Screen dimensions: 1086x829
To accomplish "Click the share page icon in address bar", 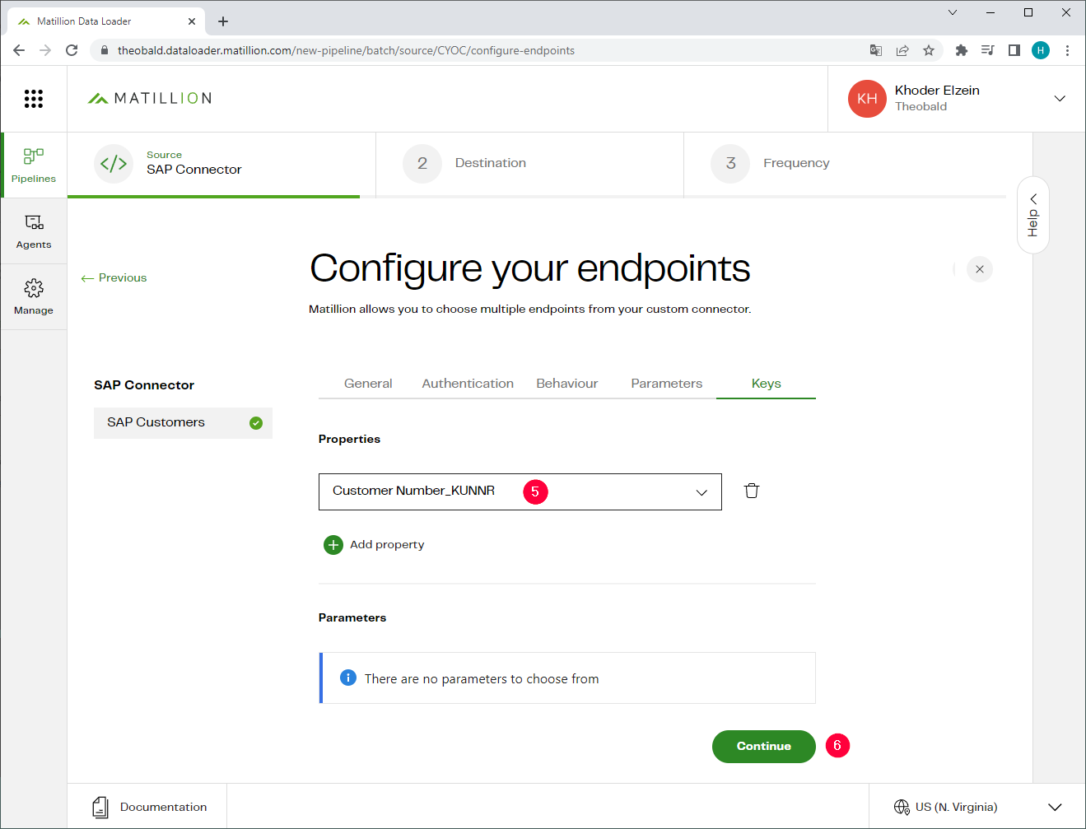I will 902,50.
